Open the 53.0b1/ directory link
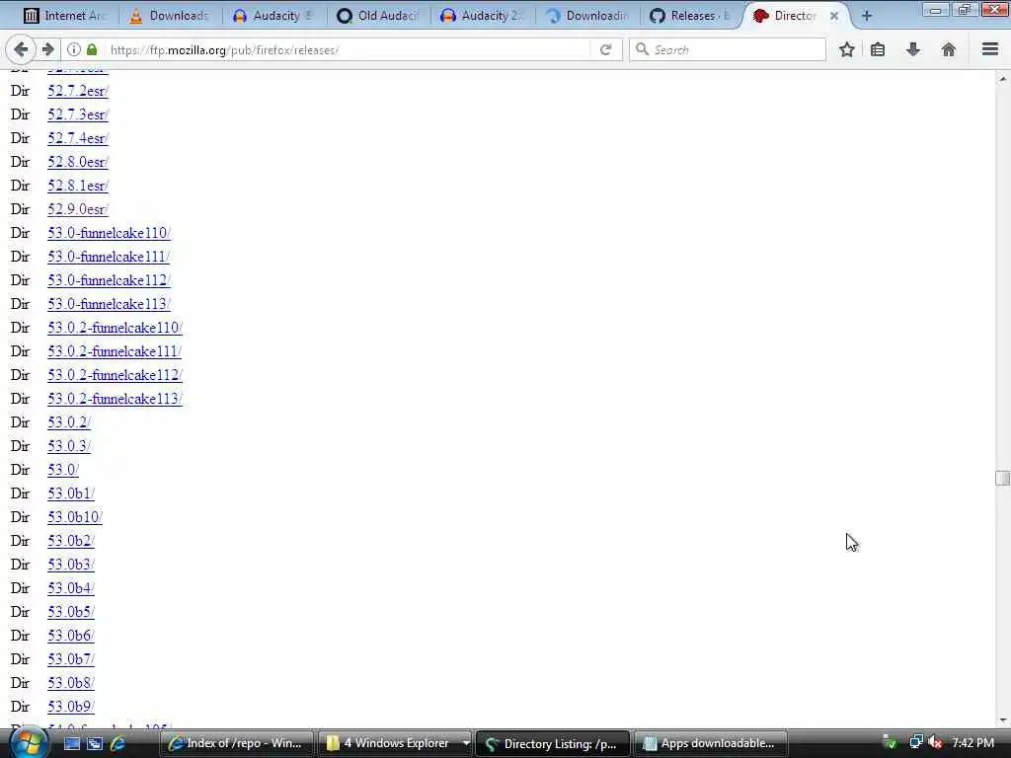Screen dimensions: 1011x758 tap(71, 493)
